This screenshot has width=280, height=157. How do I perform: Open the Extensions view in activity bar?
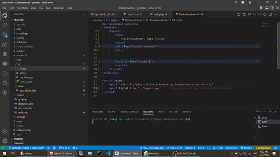(5, 44)
